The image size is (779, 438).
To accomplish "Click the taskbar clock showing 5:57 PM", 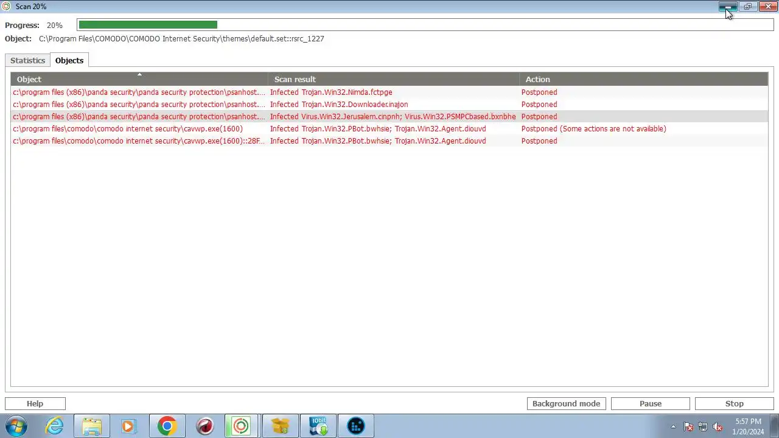I will click(x=748, y=426).
